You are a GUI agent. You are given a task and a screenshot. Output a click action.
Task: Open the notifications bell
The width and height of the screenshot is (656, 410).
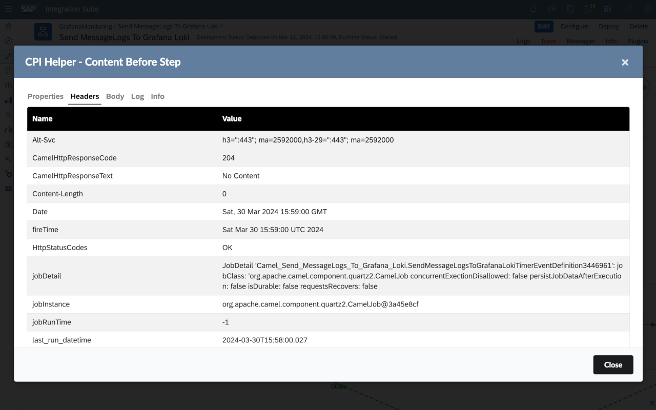point(534,9)
